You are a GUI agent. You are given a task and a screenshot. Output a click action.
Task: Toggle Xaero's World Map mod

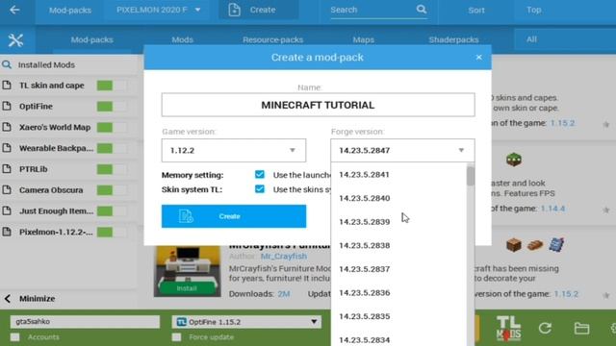click(112, 127)
